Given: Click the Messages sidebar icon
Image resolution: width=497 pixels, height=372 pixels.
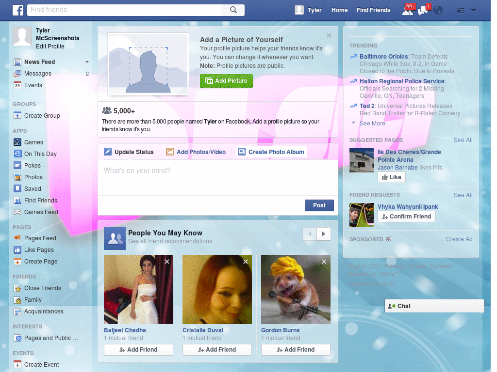Looking at the screenshot, I should (x=17, y=74).
